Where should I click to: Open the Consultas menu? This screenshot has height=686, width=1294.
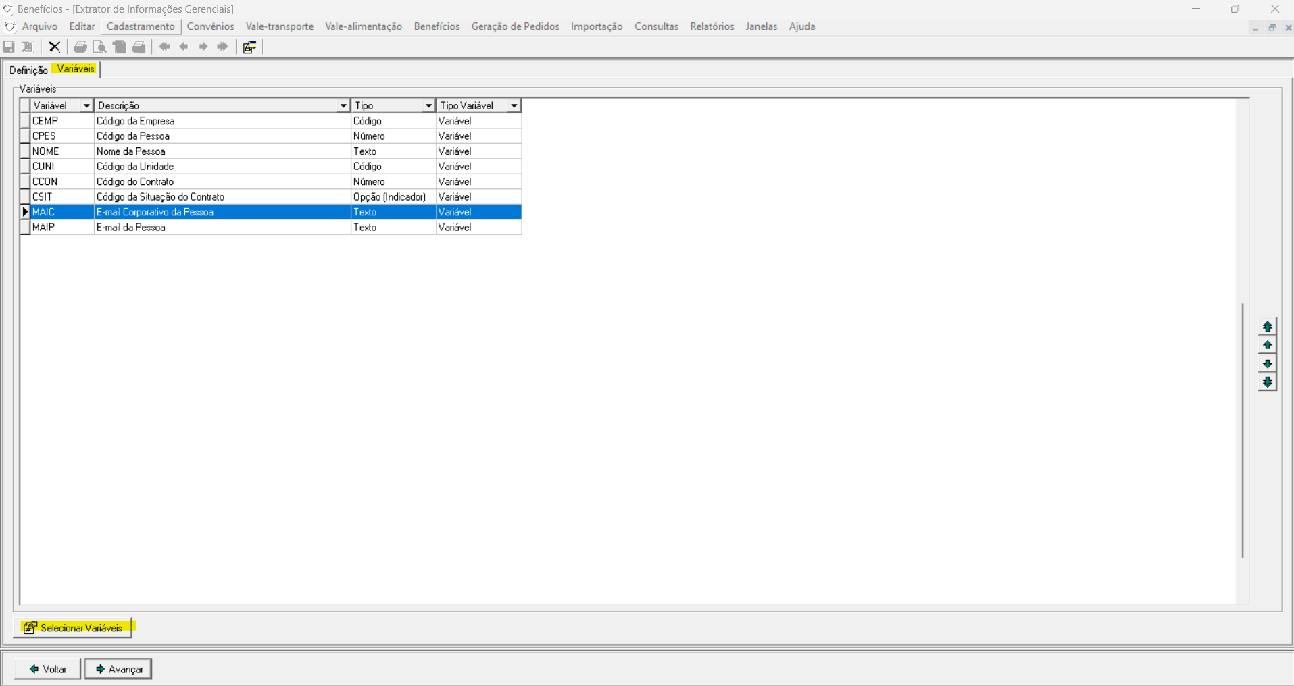click(x=656, y=26)
